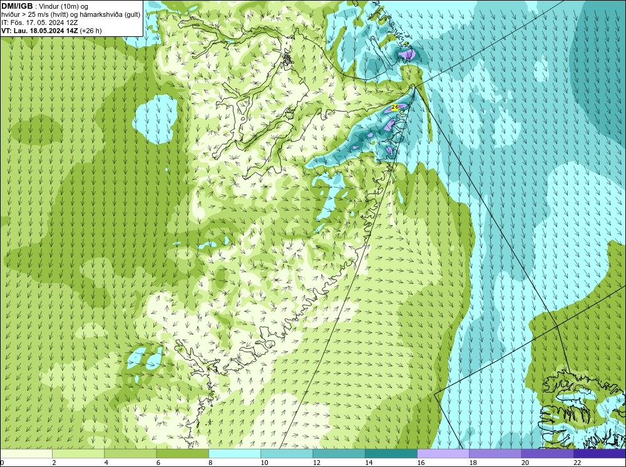Select the 18–20 m/s medium purple swatch
Image resolution: width=626 pixels, height=467 pixels.
pos(495,454)
